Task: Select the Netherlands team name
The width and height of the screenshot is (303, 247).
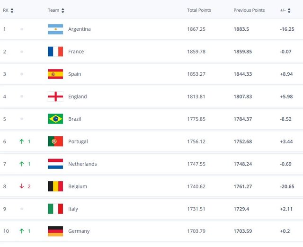Action: click(82, 164)
